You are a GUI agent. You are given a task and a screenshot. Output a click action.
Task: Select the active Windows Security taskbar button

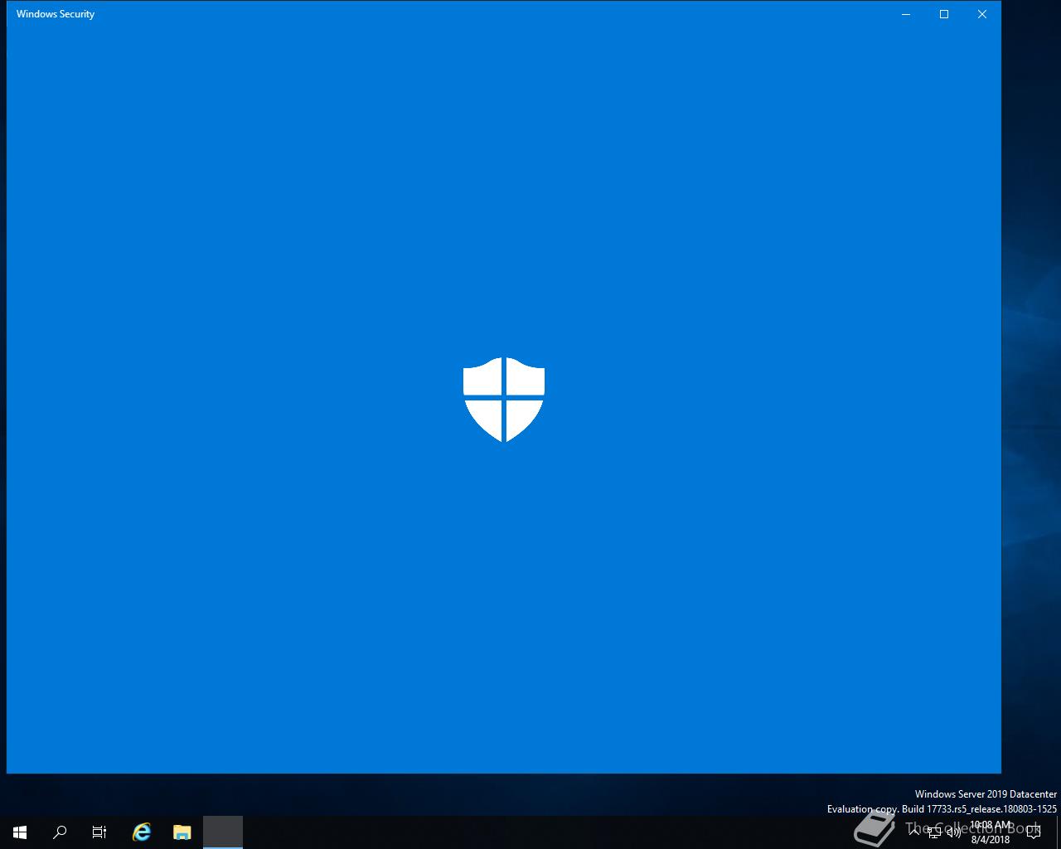pos(223,832)
